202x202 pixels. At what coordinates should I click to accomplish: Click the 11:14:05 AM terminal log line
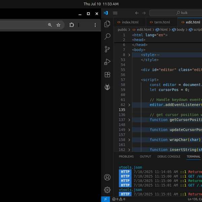pos(160,172)
